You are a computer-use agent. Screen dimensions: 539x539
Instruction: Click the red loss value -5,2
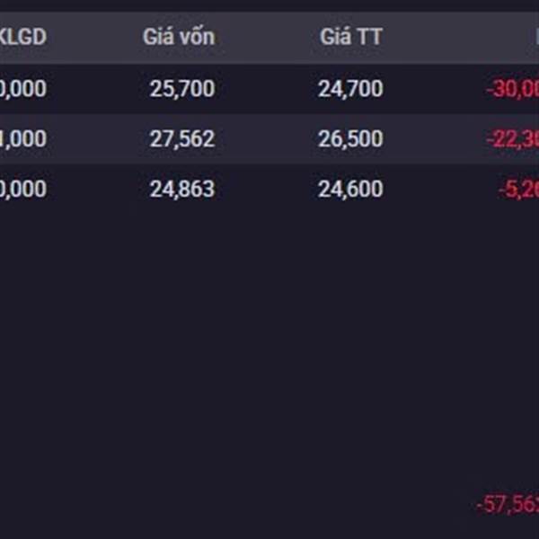click(x=518, y=190)
